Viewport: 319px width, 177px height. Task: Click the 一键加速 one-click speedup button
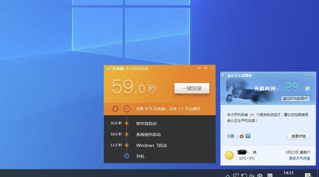[192, 88]
